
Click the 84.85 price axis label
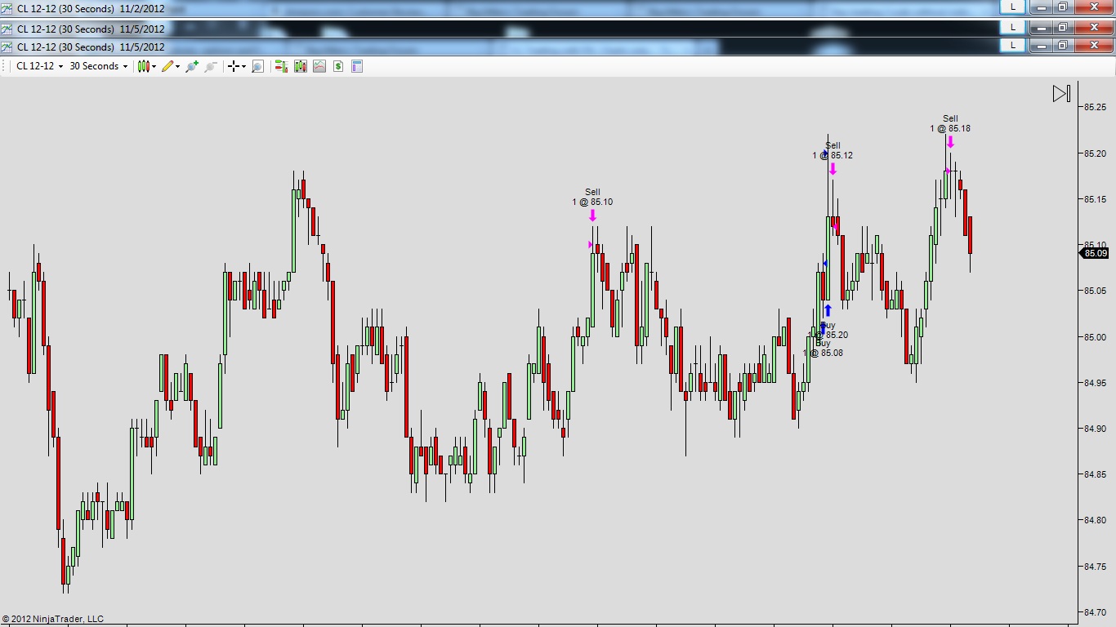[1096, 474]
